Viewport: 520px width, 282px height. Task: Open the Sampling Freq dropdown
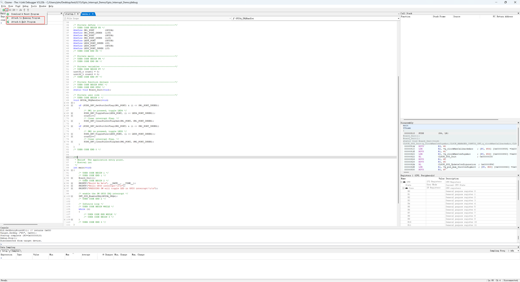point(513,251)
